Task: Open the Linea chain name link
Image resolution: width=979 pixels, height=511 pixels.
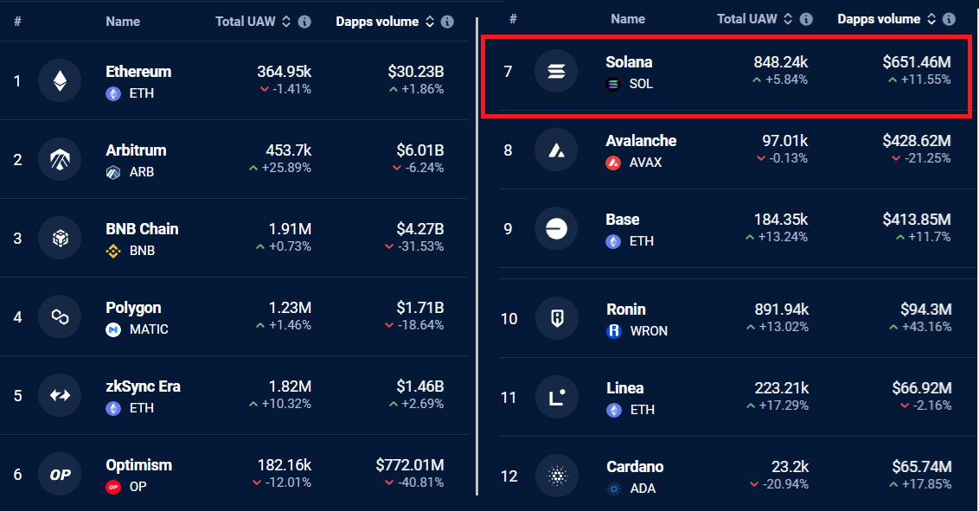Action: click(x=625, y=388)
